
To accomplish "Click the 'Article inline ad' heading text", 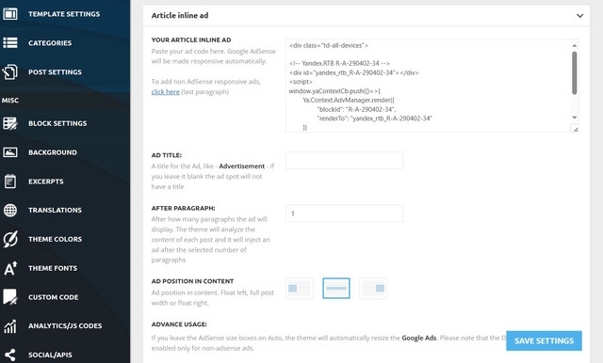I will pos(180,16).
